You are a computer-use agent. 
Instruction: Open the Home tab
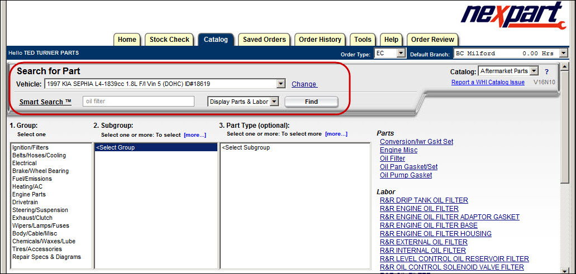click(x=127, y=40)
